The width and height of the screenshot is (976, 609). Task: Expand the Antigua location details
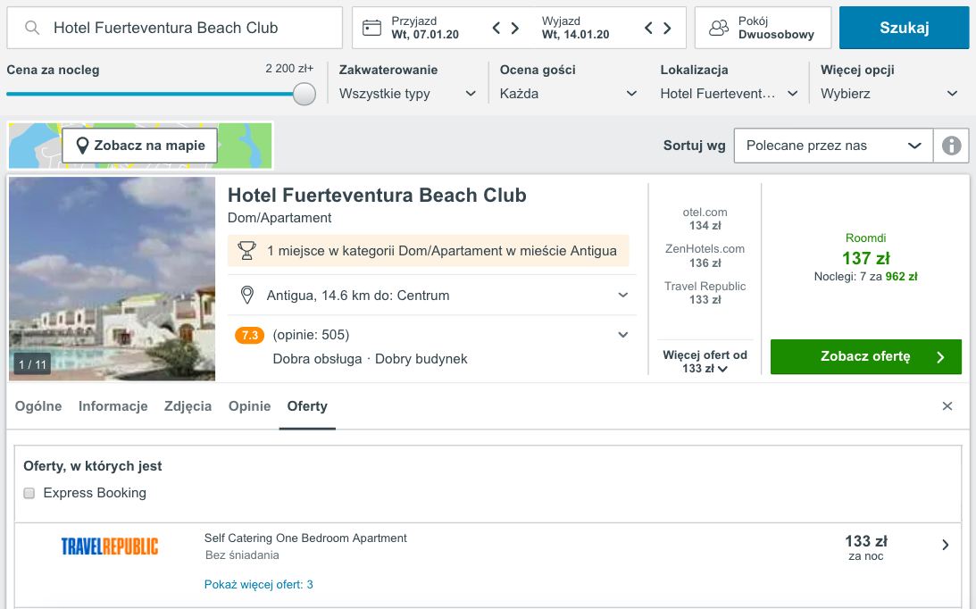click(623, 296)
